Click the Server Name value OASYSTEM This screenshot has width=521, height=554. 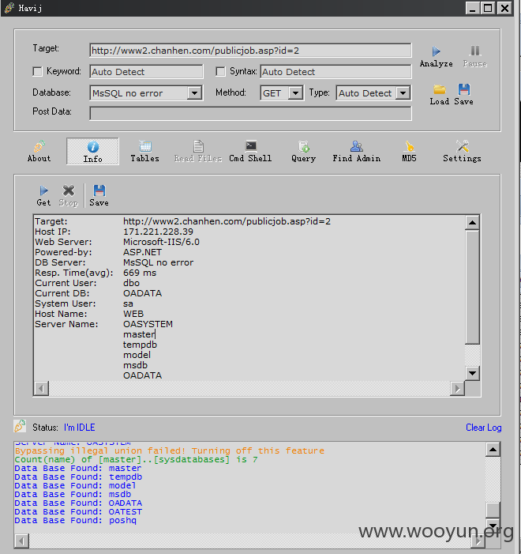148,324
